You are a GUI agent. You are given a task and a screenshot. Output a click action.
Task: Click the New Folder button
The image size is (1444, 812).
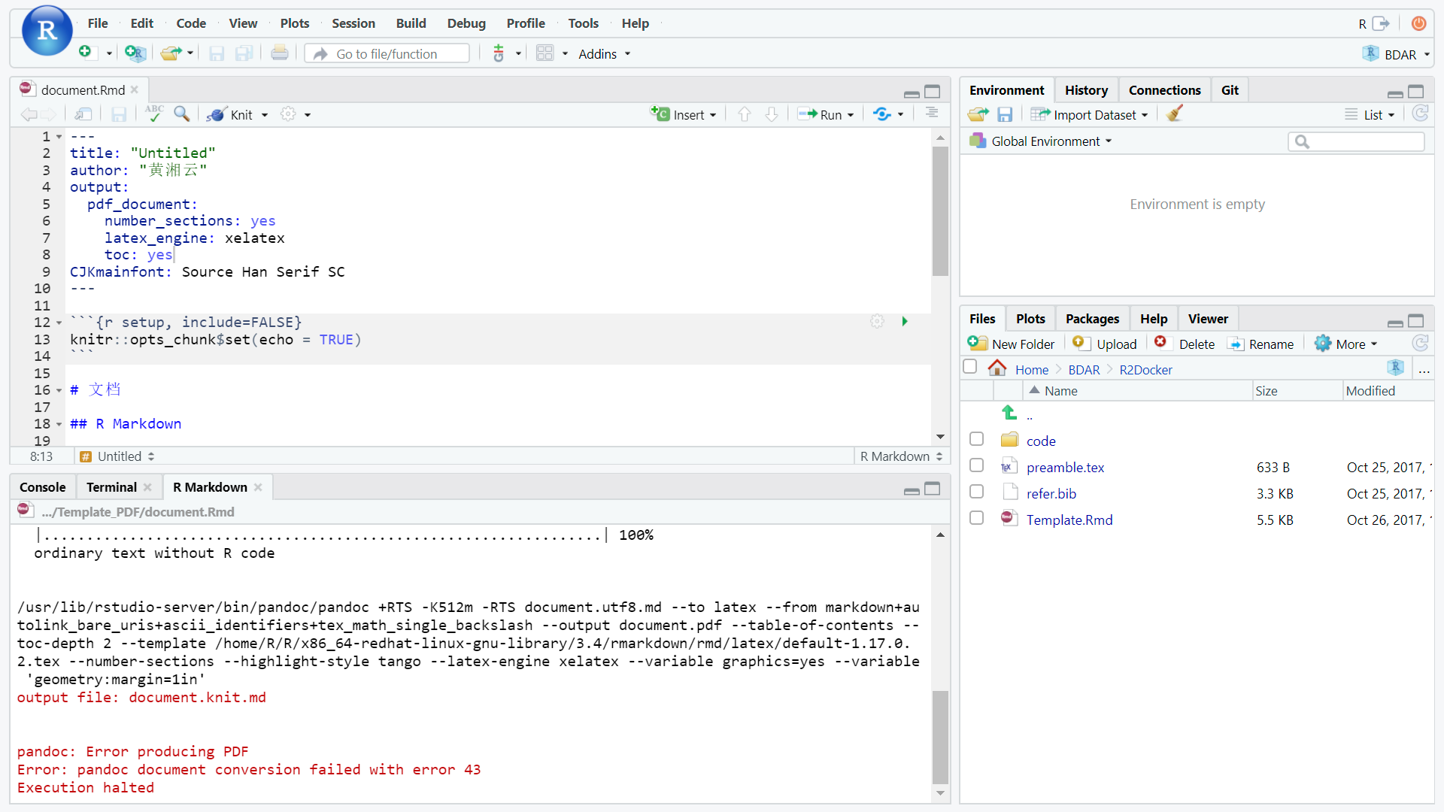1012,344
